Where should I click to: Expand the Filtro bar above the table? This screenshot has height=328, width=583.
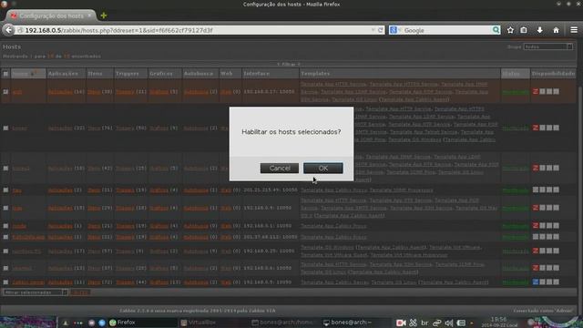point(289,65)
